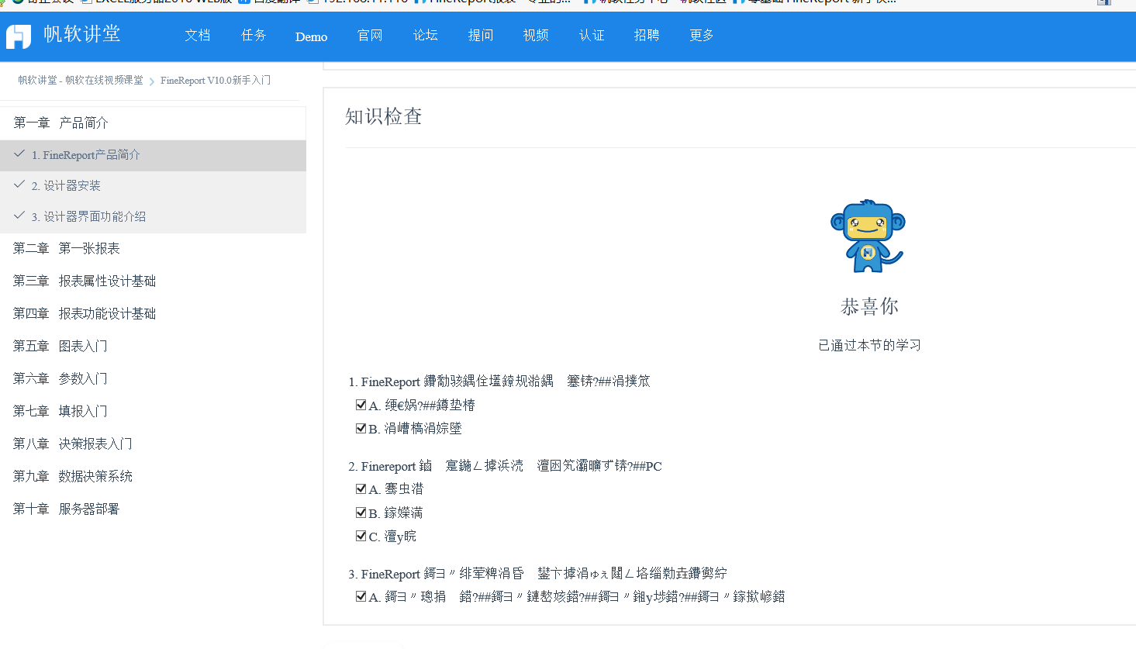Screen dimensions: 1136x649
Task: Collapse chapter 第一章 产品简介
Action: (x=153, y=123)
